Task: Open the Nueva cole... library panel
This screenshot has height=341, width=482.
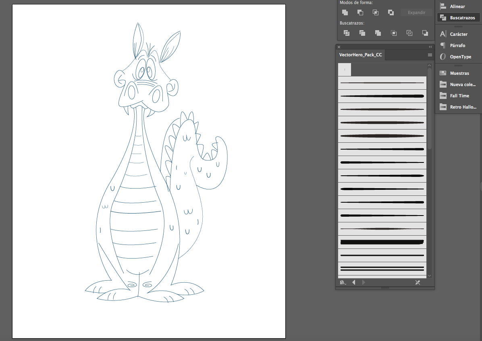Action: 458,84
